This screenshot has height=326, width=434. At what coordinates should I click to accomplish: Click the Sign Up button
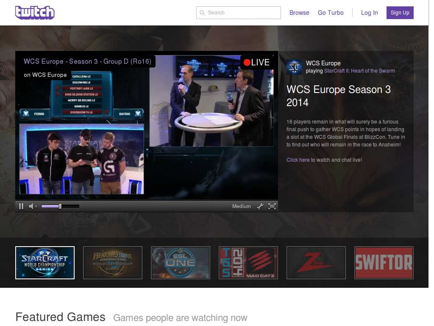[400, 13]
